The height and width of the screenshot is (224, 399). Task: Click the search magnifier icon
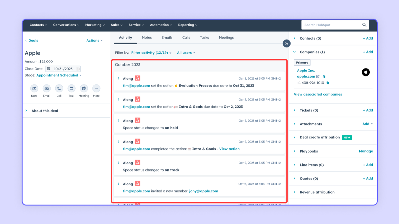[364, 25]
